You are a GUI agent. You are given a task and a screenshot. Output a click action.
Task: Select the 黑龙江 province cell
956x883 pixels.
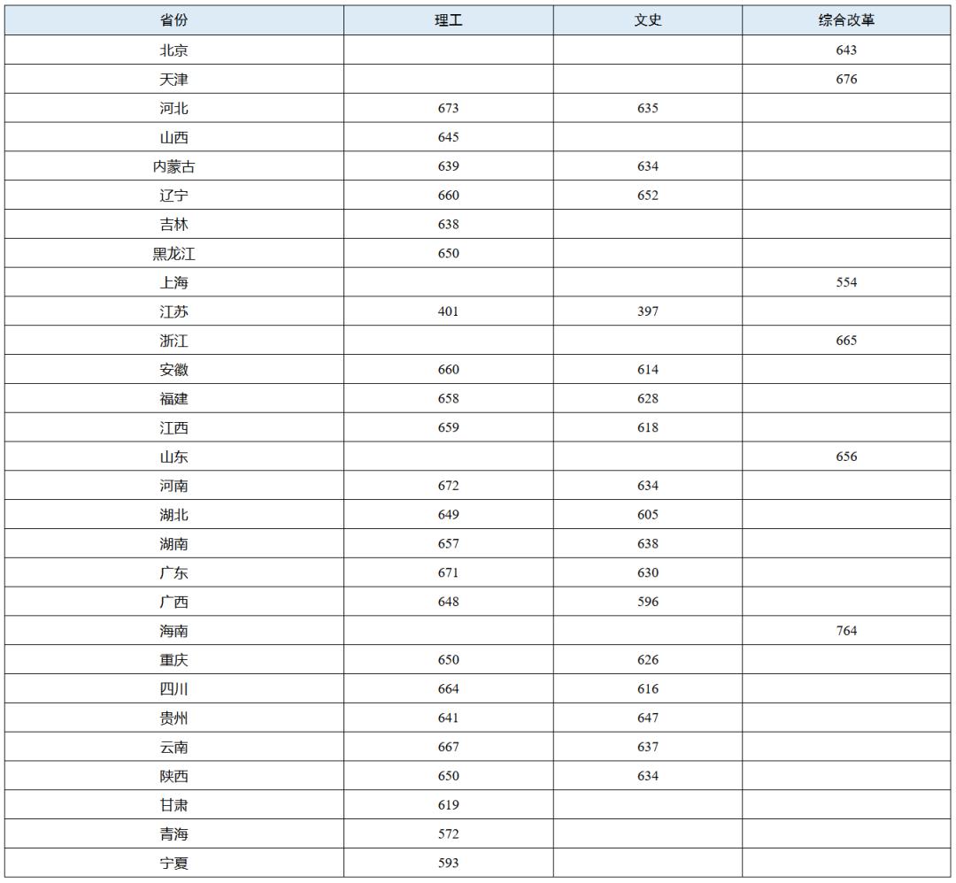tap(173, 254)
